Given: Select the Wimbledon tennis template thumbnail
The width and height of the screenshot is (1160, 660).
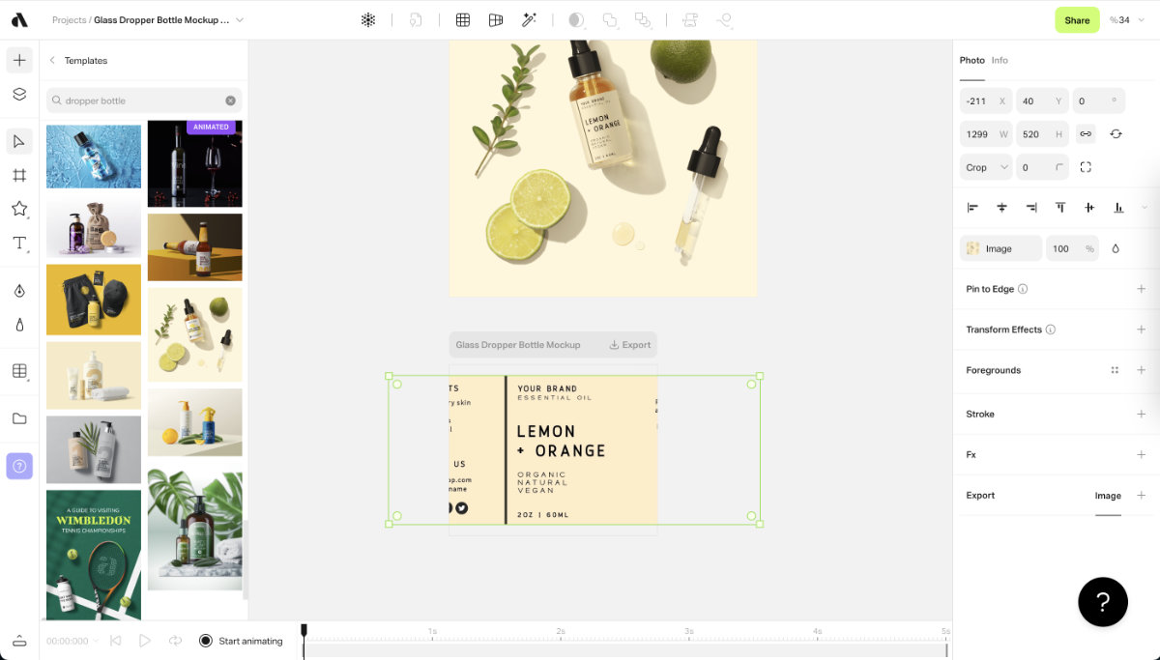Looking at the screenshot, I should point(94,555).
